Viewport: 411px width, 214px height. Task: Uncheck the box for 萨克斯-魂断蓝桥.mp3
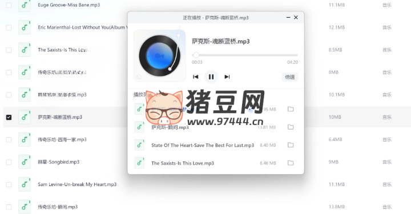[9, 117]
